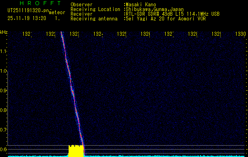This screenshot has width=248, height=157.
Task: Click the Receiving antenna label
Action: (94, 18)
